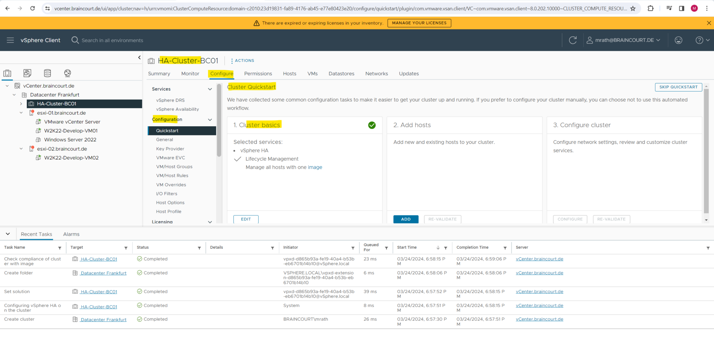Dismiss the expired licenses warning banner
The image size is (714, 346).
pyautogui.click(x=709, y=23)
